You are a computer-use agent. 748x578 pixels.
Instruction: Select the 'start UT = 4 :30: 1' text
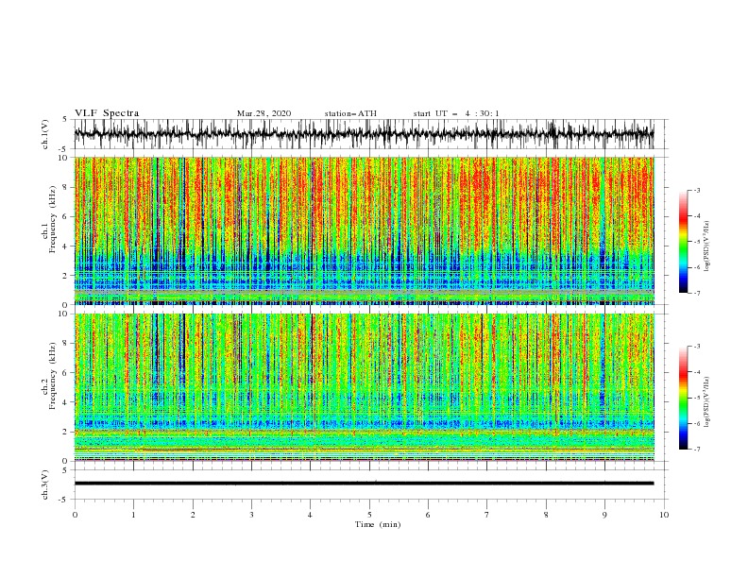click(456, 113)
